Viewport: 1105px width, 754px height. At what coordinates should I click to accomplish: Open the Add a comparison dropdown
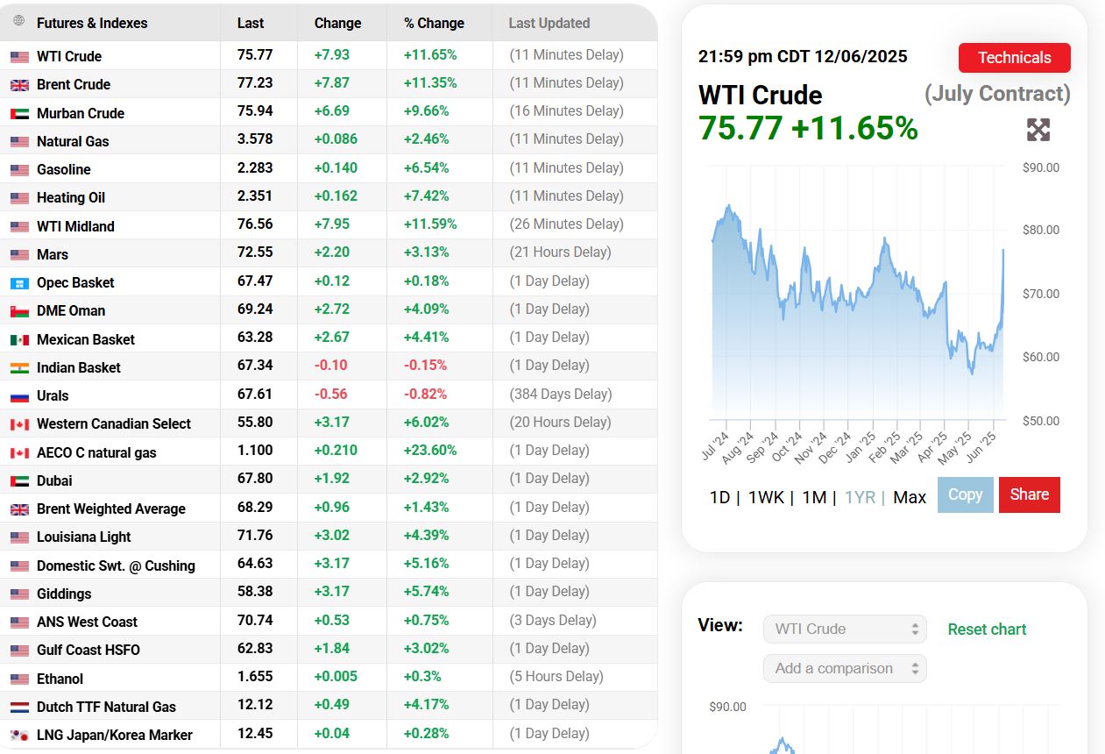[x=845, y=668]
